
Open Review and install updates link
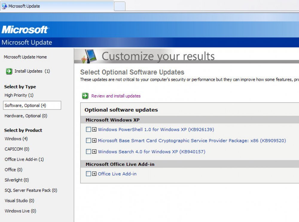(x=116, y=96)
